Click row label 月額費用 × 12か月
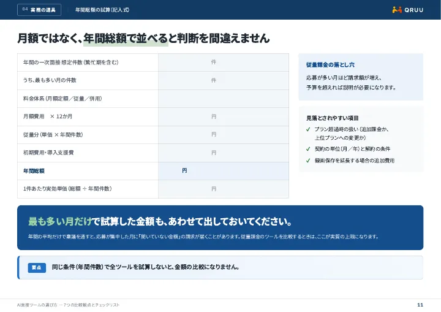The image size is (441, 312). pos(48,116)
